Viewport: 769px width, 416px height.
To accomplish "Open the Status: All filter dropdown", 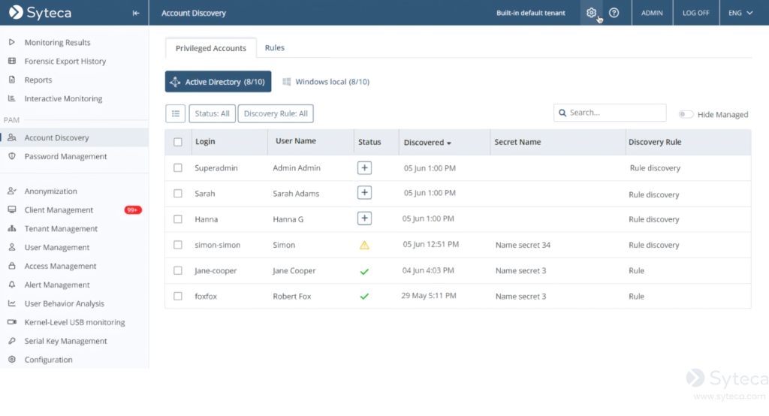I will click(212, 113).
